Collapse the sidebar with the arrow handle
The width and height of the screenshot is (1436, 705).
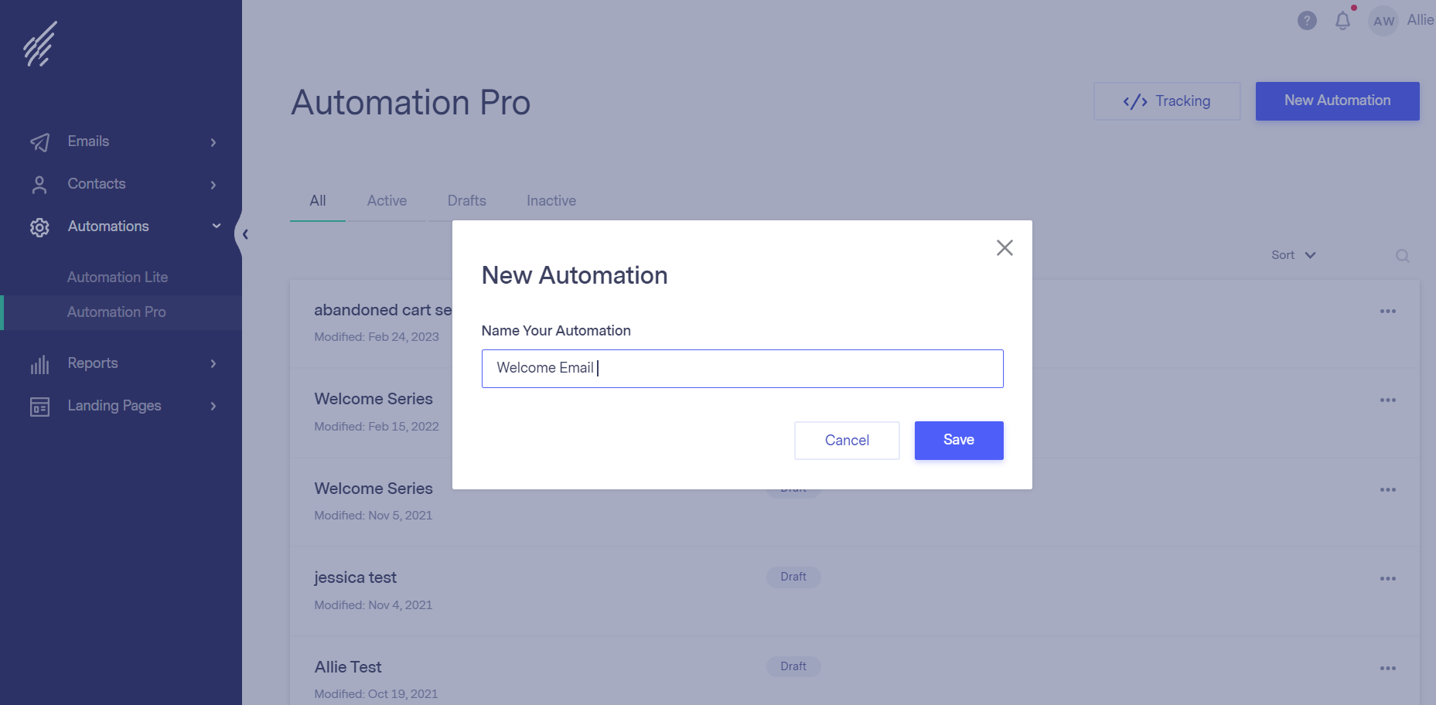tap(244, 234)
